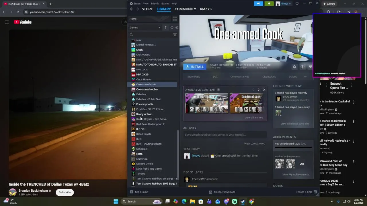Open File Explorer from the taskbar

[192, 201]
